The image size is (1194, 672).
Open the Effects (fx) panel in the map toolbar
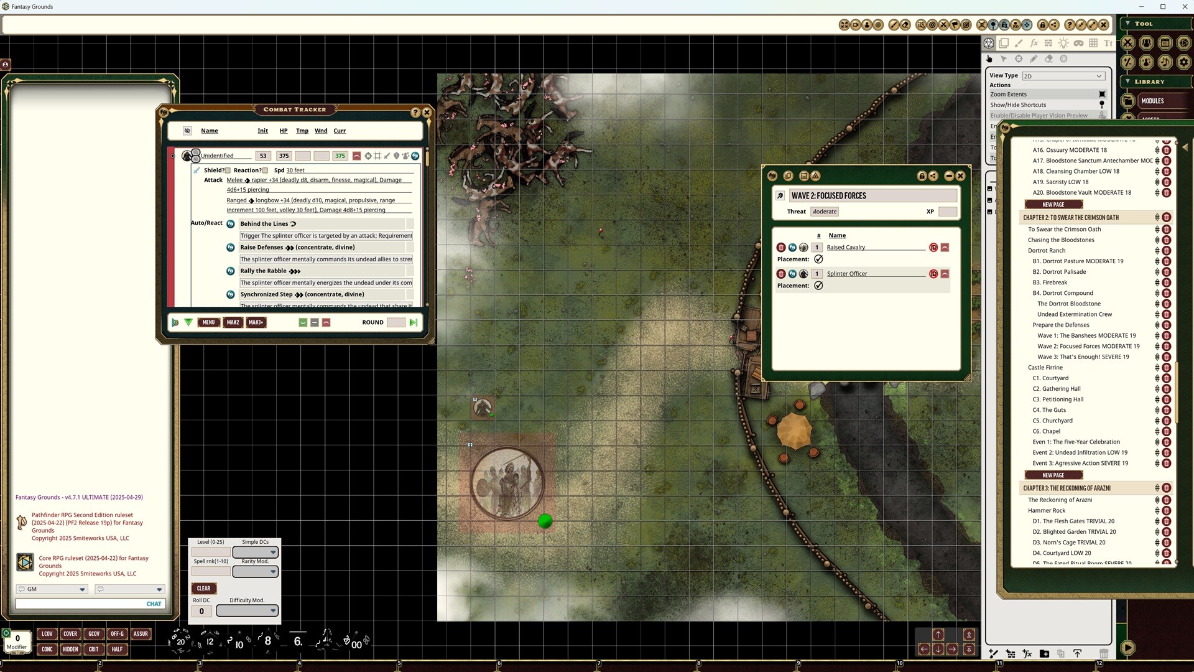coord(1034,43)
